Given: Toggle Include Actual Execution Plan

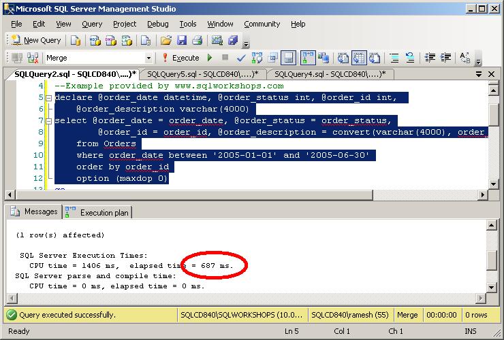Looking at the screenshot, I should [308, 58].
